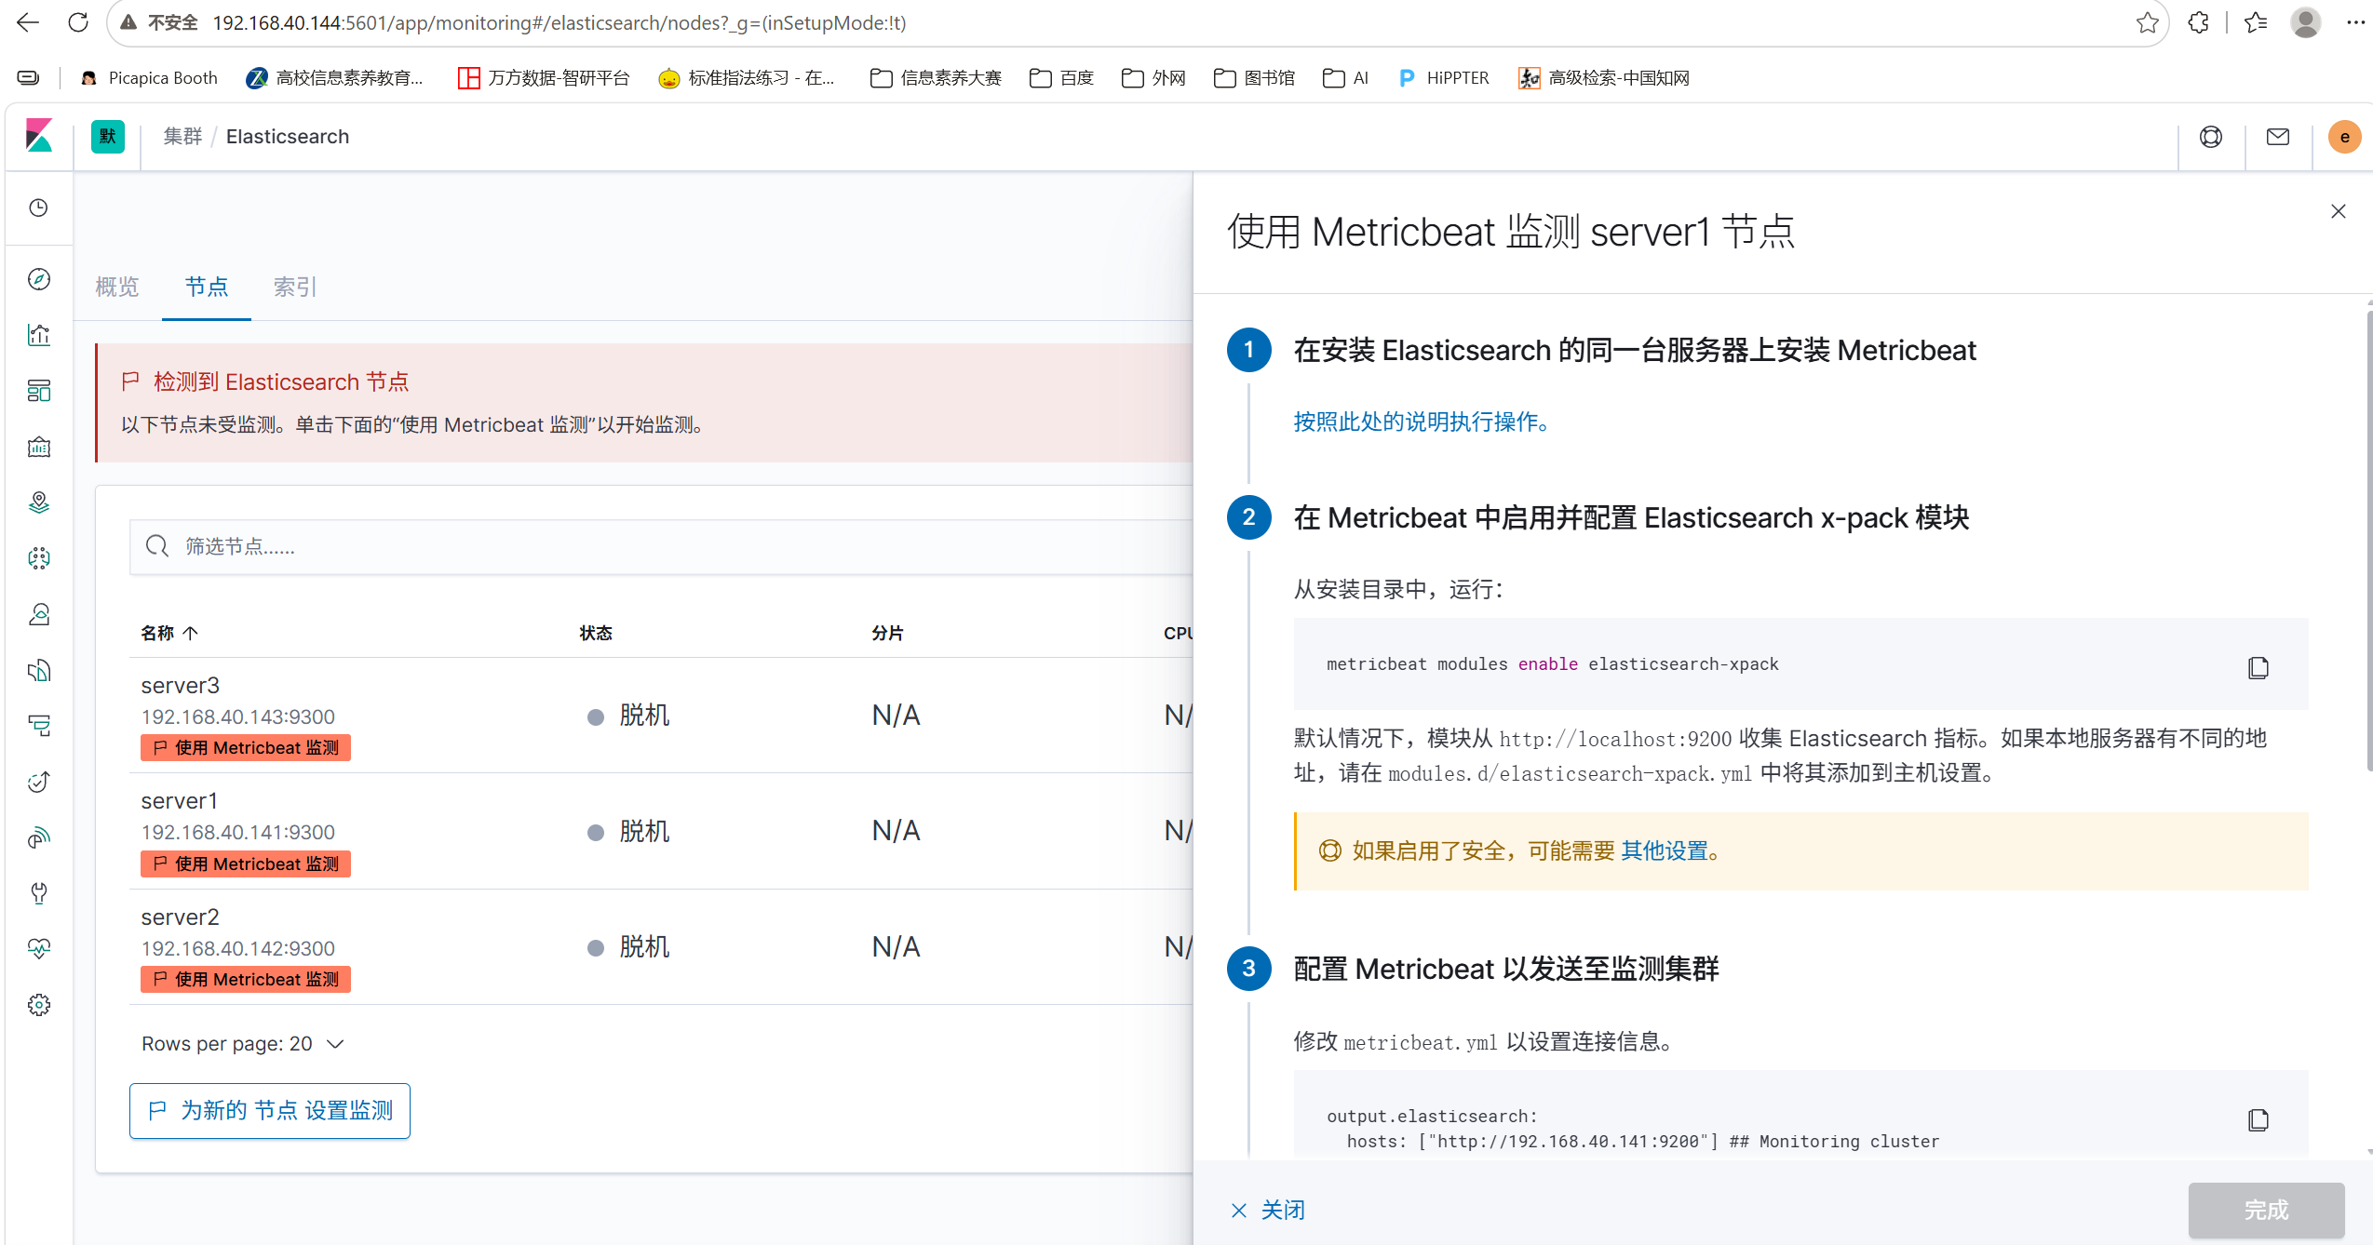Select the 节点 tab

click(x=207, y=287)
